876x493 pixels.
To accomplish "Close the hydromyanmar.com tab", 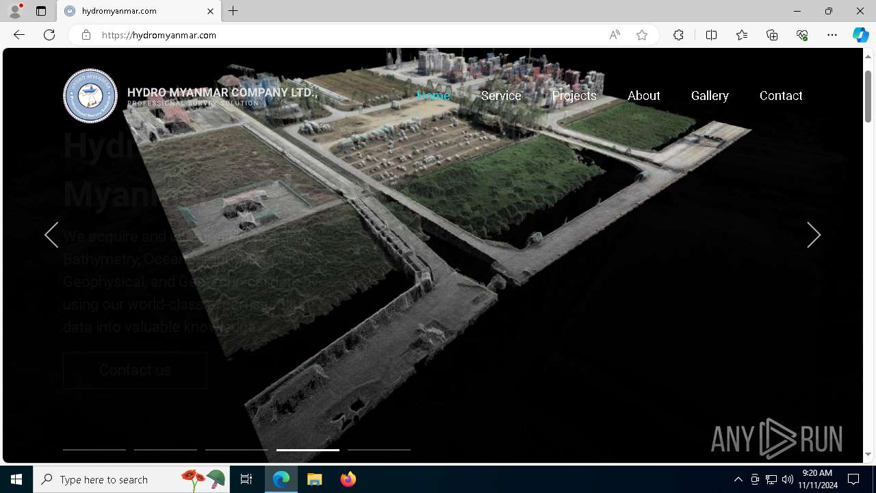I will [x=211, y=11].
